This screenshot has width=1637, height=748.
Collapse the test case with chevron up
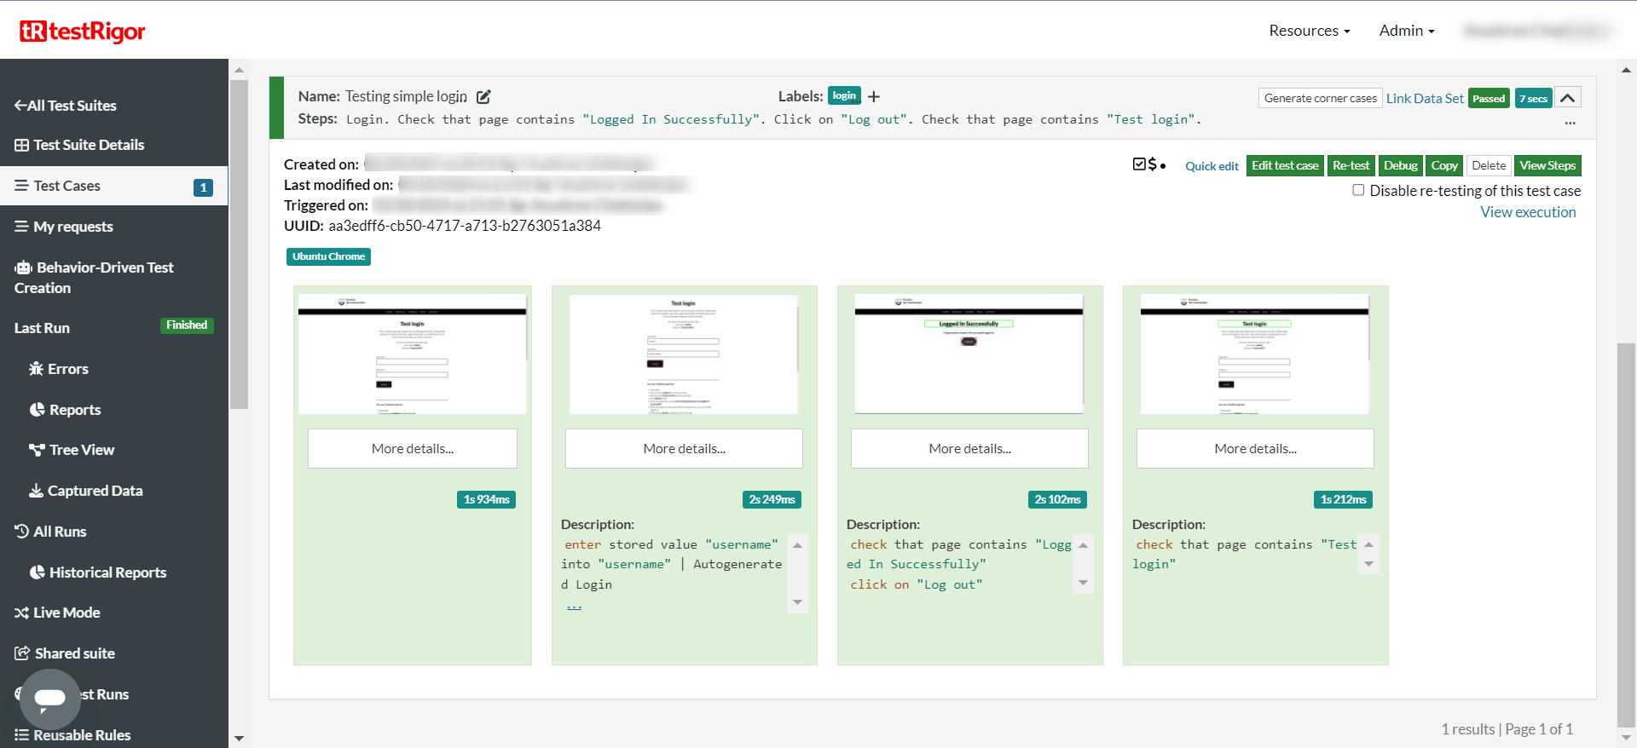[1567, 98]
